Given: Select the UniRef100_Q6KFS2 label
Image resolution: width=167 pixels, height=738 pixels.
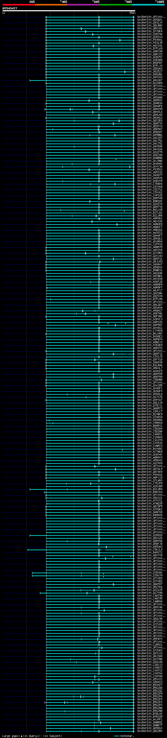Looking at the screenshot, I should tap(150, 354).
